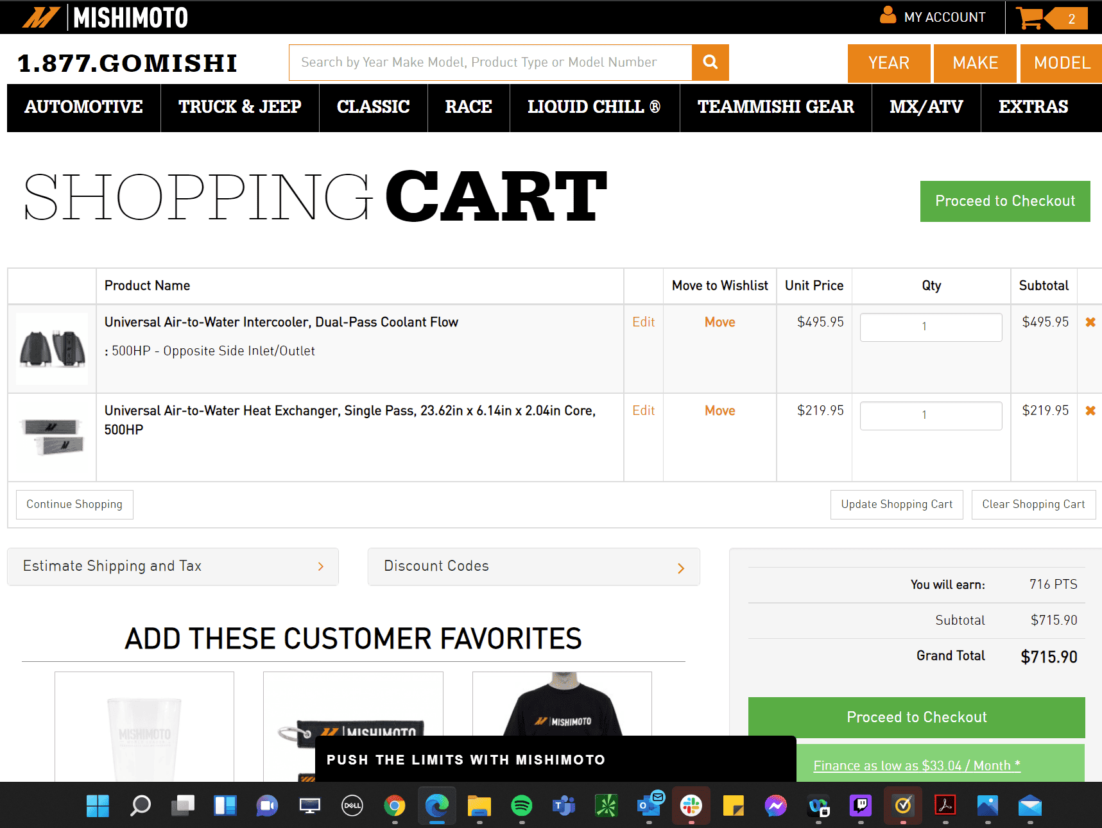1102x828 pixels.
Task: Open Adobe Acrobat from taskbar
Action: (945, 806)
